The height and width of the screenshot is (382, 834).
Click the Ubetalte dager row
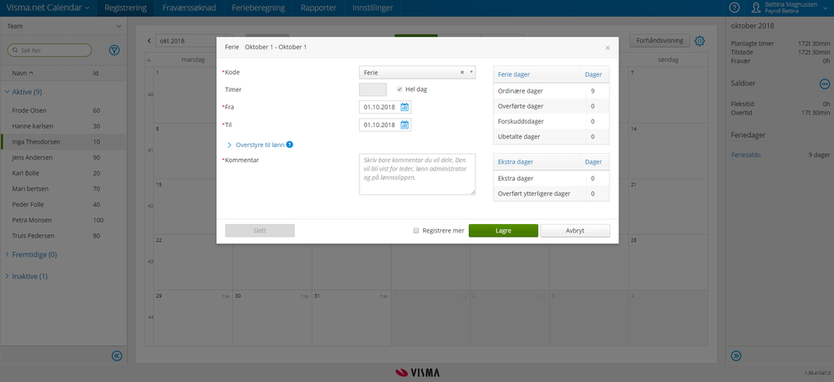point(551,137)
